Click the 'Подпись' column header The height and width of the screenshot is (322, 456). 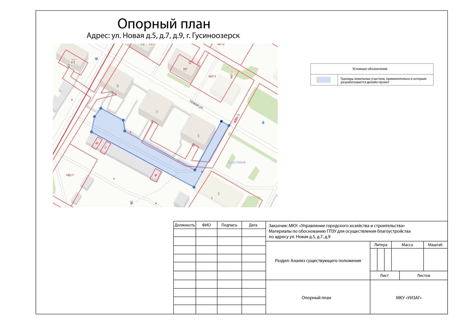click(229, 225)
